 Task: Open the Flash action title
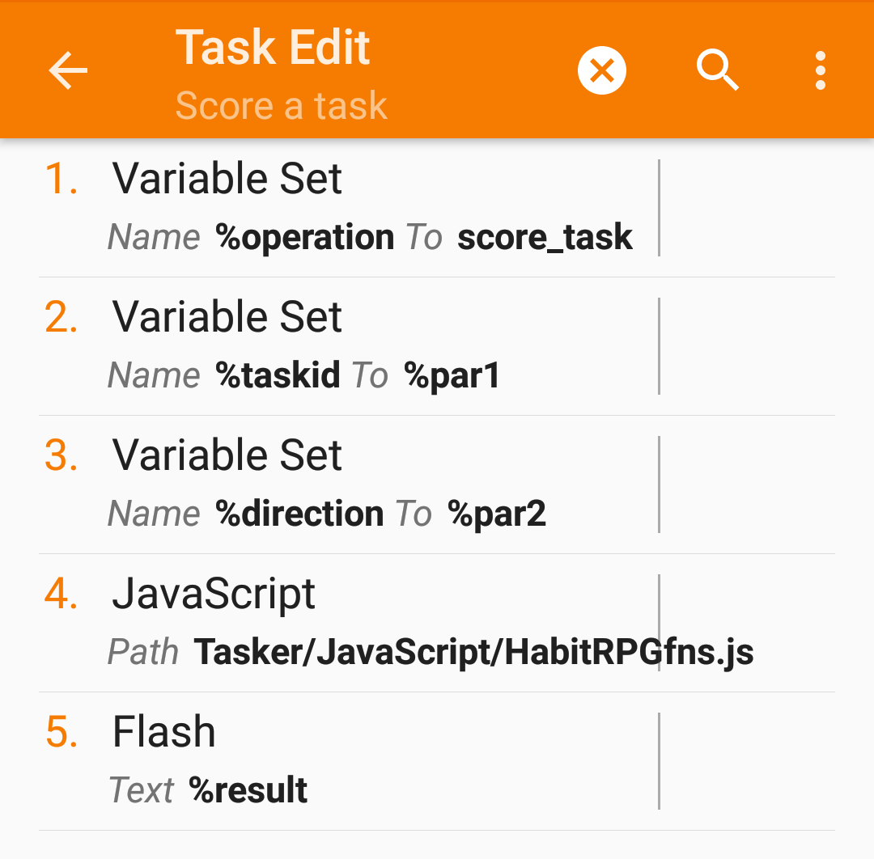[x=164, y=733]
